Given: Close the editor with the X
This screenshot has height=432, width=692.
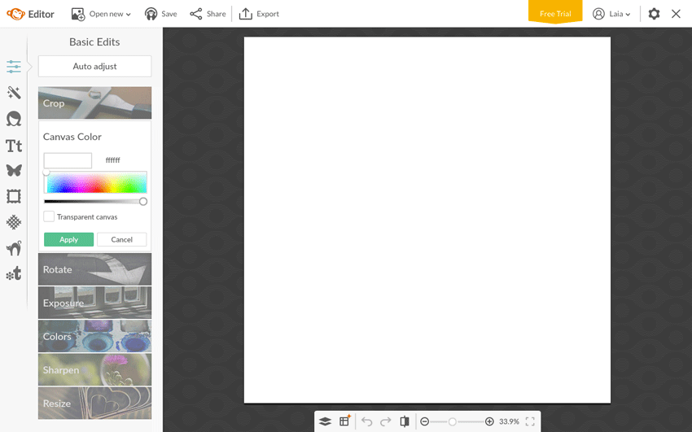Looking at the screenshot, I should [x=676, y=14].
